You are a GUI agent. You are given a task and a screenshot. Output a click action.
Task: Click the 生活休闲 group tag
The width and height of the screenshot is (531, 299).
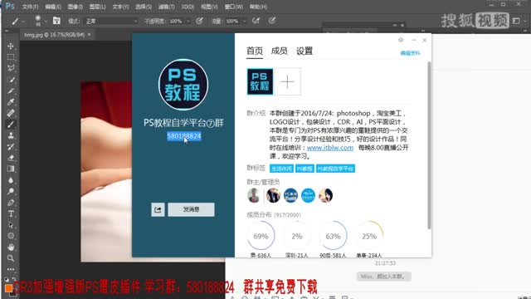(281, 169)
